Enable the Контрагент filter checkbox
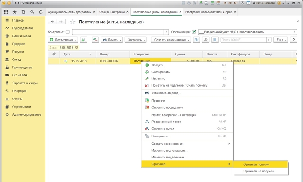Screen dimensions: 303x182 point(68,32)
